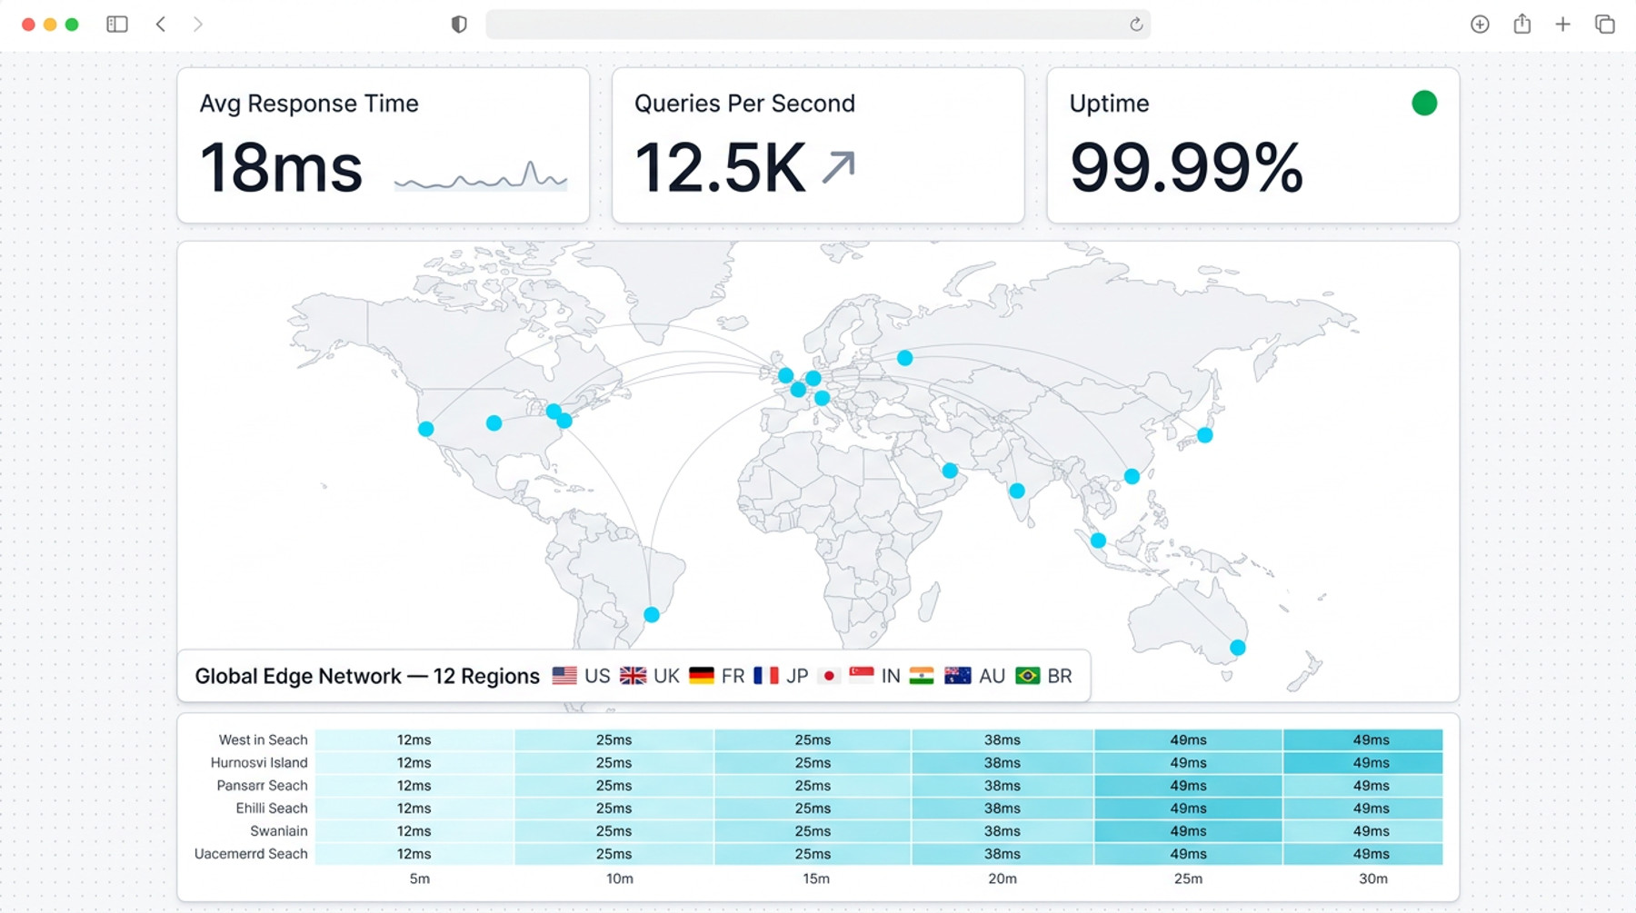Select the United States flag in legend
This screenshot has width=1636, height=913.
(564, 676)
